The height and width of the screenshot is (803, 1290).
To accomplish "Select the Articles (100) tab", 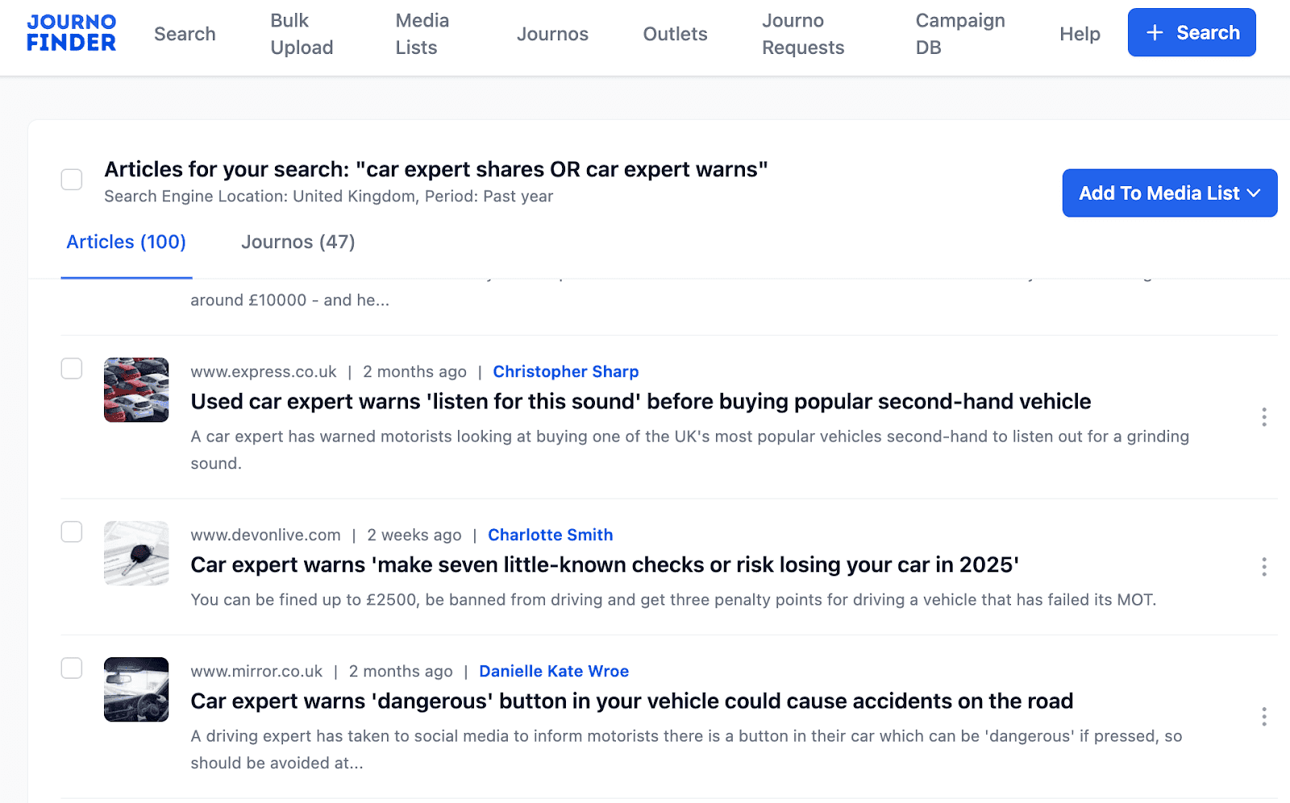I will (x=126, y=242).
